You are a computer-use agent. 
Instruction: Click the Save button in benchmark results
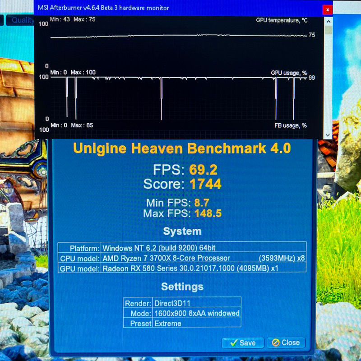click(x=243, y=342)
